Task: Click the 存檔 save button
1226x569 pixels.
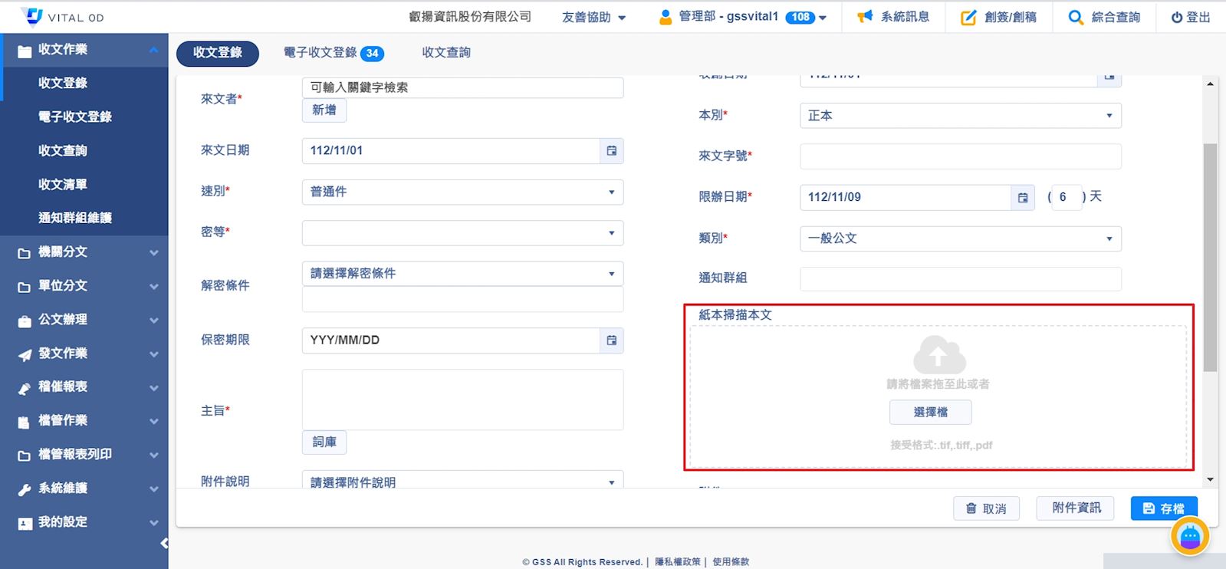Action: (1163, 508)
